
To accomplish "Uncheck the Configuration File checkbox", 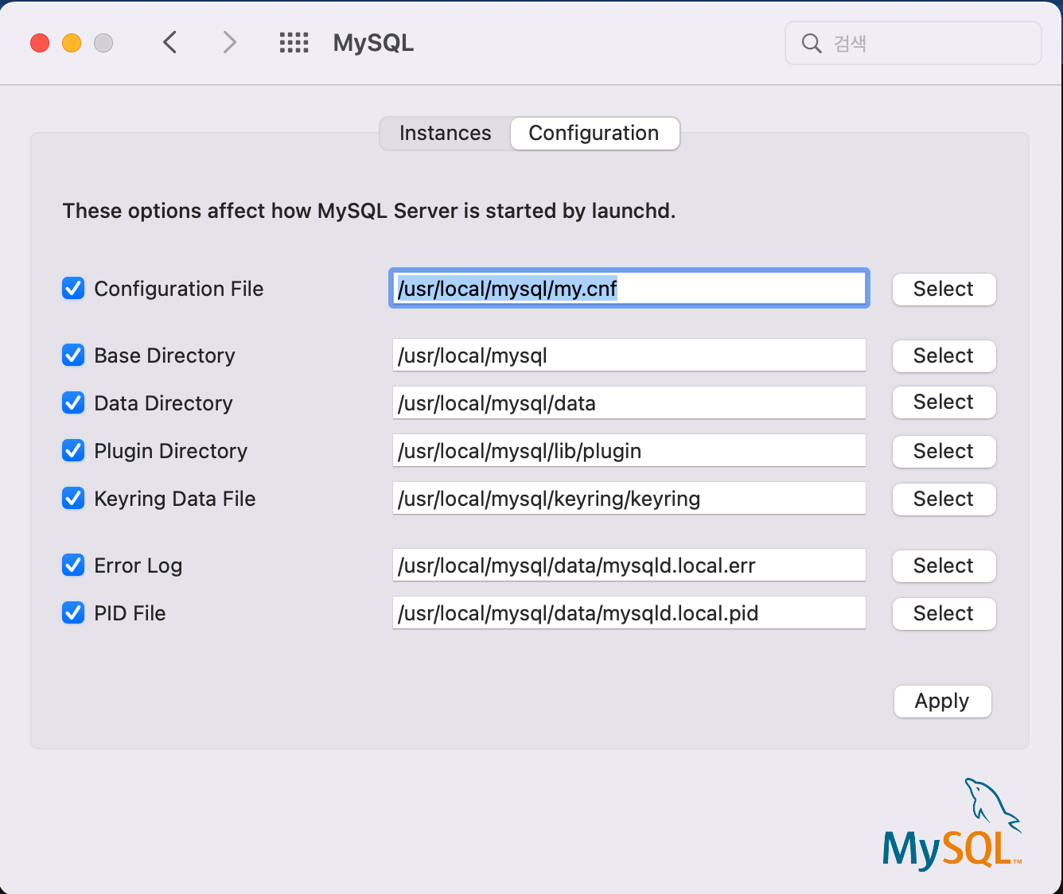I will pyautogui.click(x=73, y=288).
